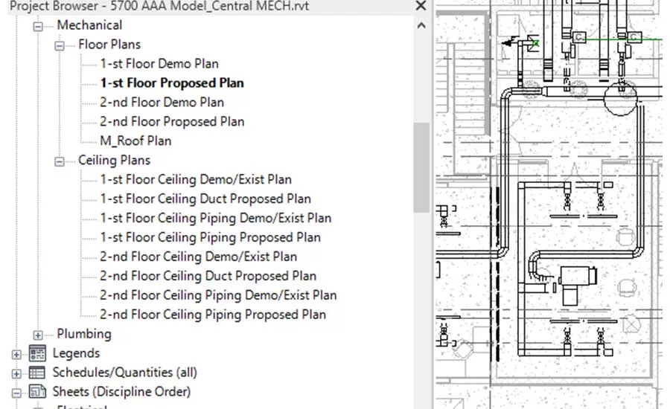Open 2-nd Floor Ceiling Duct Proposed Plan
Screen dimensions: 670x409
[x=208, y=276]
